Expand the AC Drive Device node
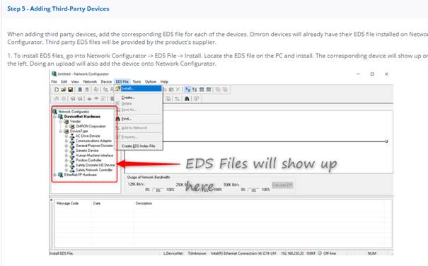This screenshot has height=266, width=428. (x=66, y=136)
